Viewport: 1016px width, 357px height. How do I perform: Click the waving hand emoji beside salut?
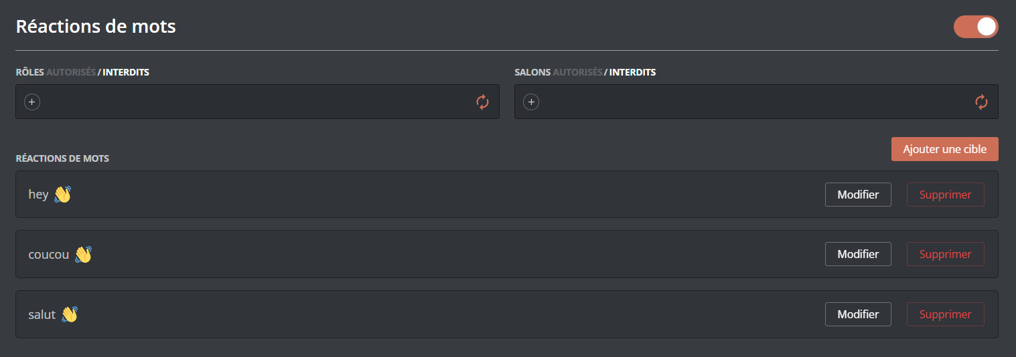click(x=70, y=314)
